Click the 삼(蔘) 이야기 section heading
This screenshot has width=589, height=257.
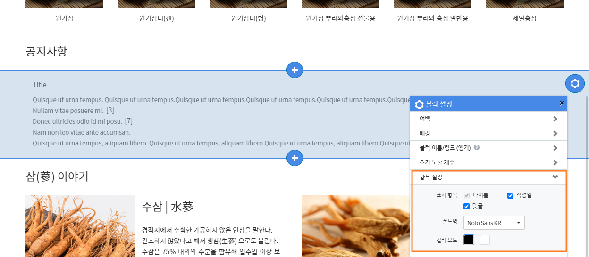click(x=57, y=177)
